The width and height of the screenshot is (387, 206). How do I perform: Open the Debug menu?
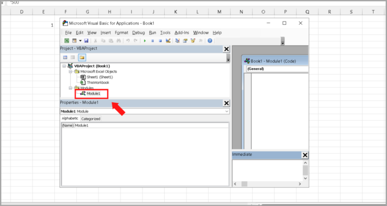(138, 33)
